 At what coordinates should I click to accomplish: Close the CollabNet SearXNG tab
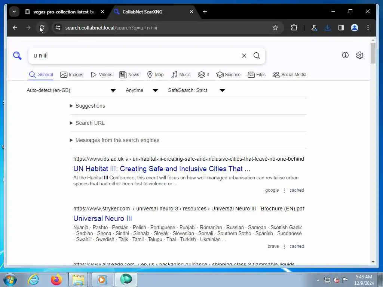point(191,12)
